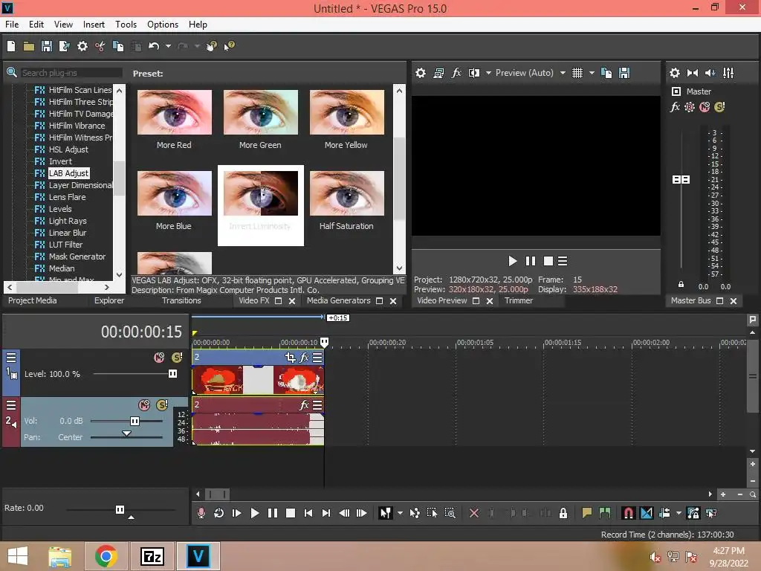
Task: Solo video track 1
Action: [x=177, y=358]
